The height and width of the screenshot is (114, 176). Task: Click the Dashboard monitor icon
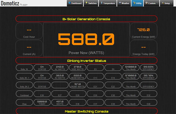(70, 3)
